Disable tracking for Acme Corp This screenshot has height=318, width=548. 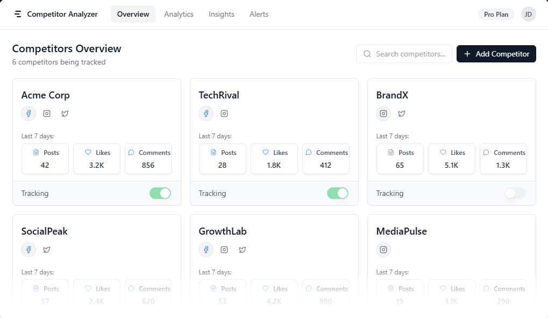[x=160, y=193]
